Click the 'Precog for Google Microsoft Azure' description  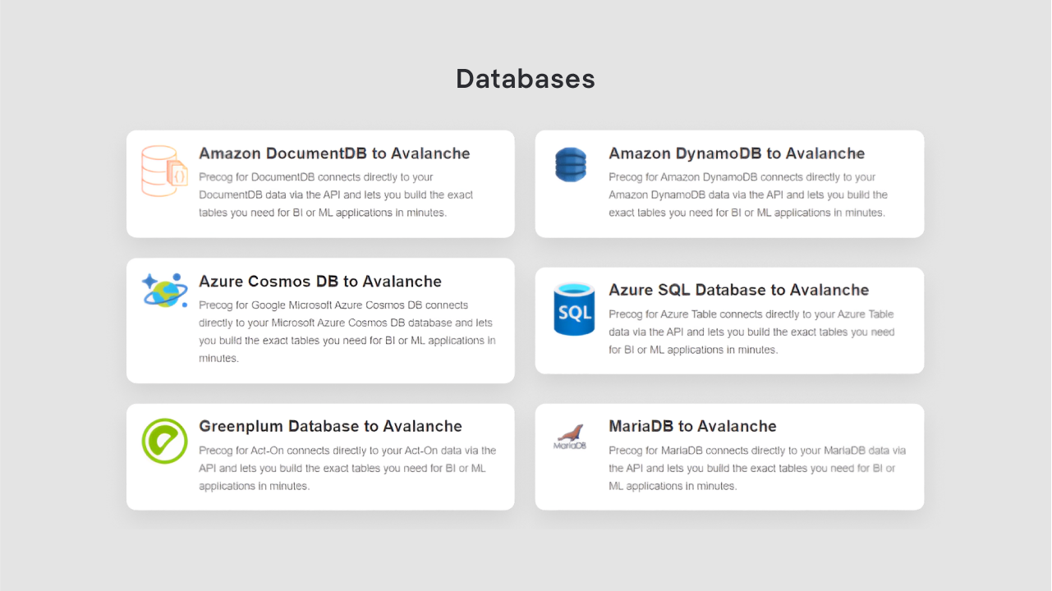[x=347, y=332]
